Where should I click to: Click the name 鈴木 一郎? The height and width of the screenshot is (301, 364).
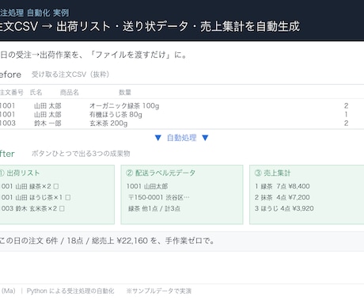pos(47,124)
